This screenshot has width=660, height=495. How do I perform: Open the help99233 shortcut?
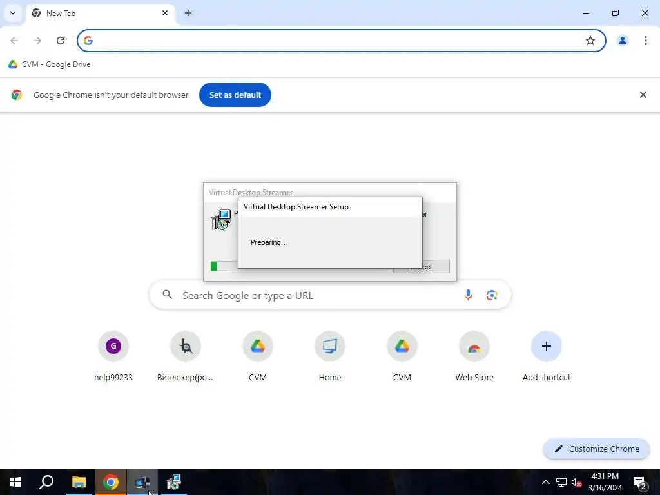(x=113, y=356)
